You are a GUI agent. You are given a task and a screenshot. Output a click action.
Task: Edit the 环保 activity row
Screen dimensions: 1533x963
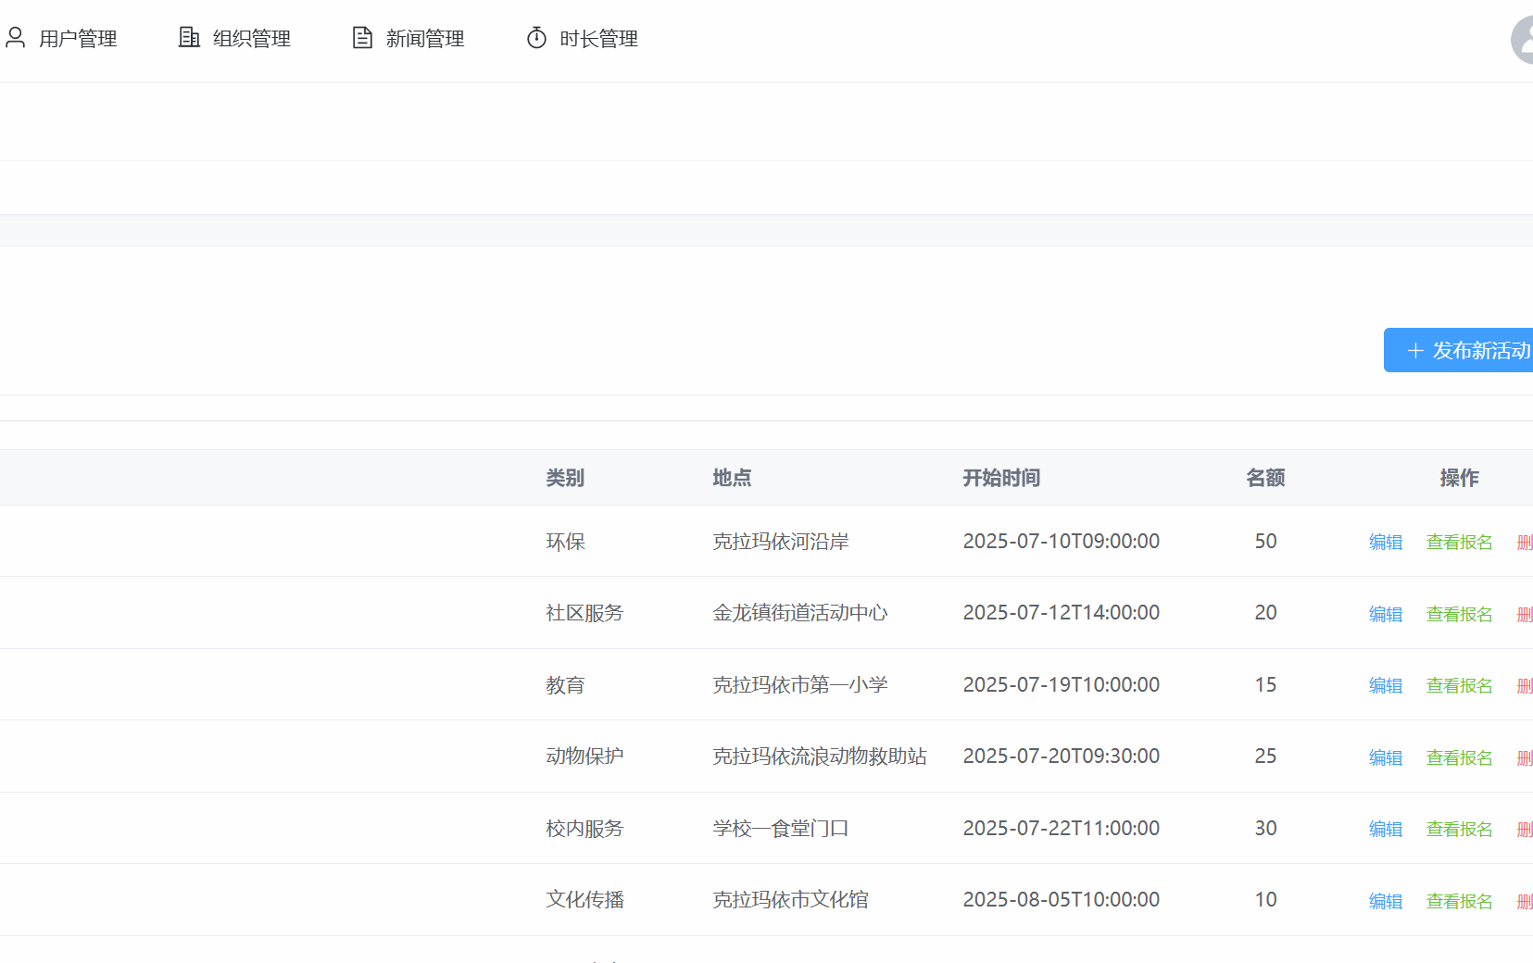coord(1385,542)
